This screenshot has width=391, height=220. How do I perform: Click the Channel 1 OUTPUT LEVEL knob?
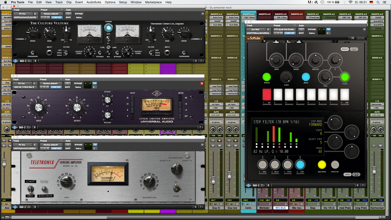89,52
